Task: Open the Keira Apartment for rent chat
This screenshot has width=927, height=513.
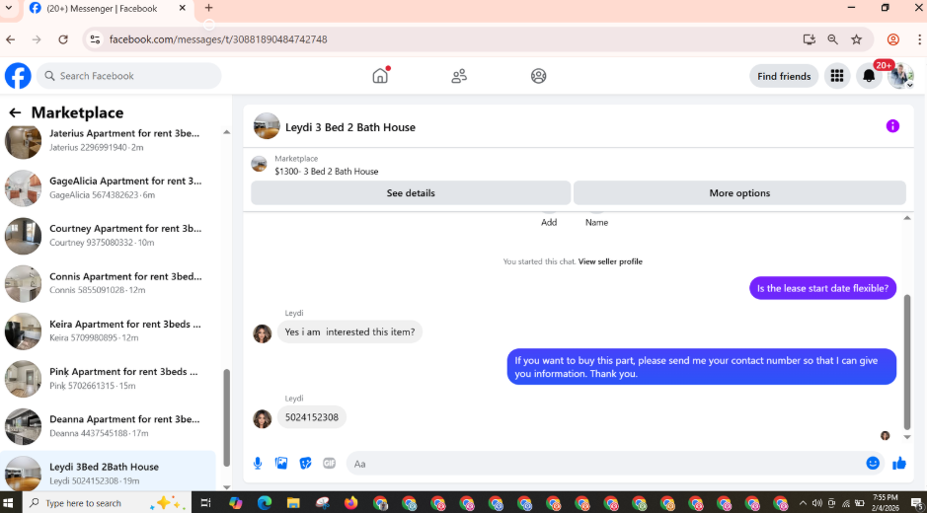Action: pyautogui.click(x=109, y=331)
